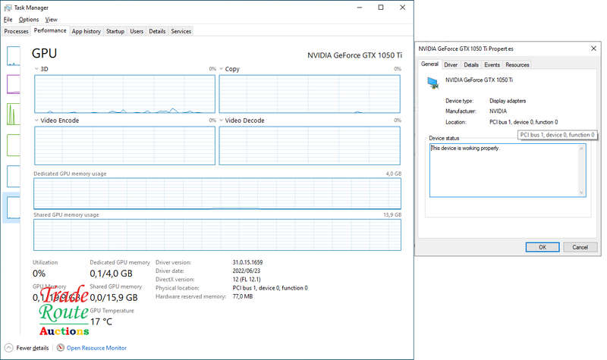Open Resource Monitor link
The height and width of the screenshot is (360, 607).
coord(96,348)
